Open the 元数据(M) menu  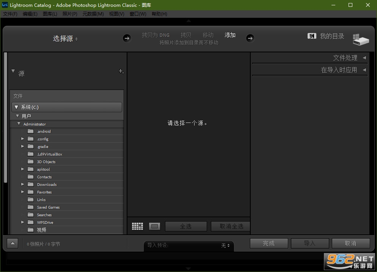click(93, 14)
